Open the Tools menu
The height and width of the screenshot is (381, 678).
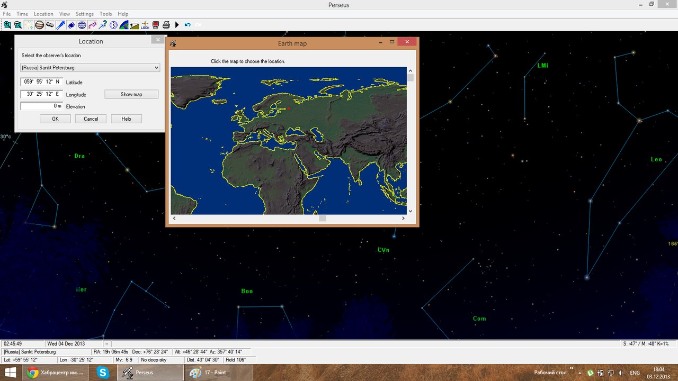tap(106, 14)
